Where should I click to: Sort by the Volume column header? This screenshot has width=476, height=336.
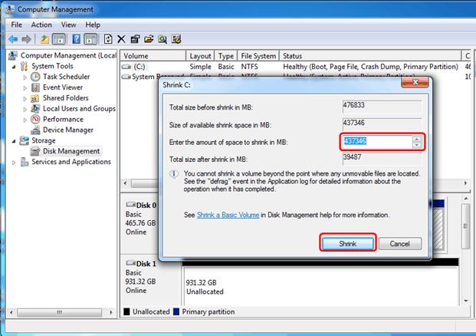click(x=153, y=56)
